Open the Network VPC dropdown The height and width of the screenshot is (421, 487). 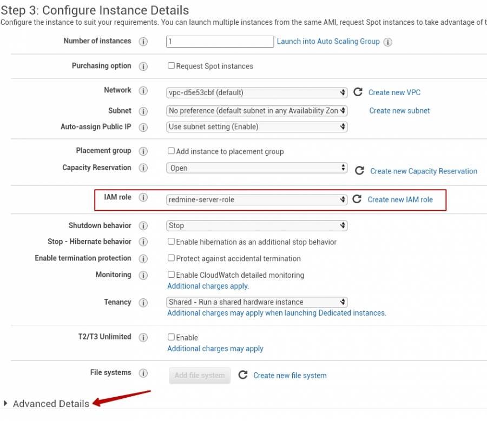[257, 92]
